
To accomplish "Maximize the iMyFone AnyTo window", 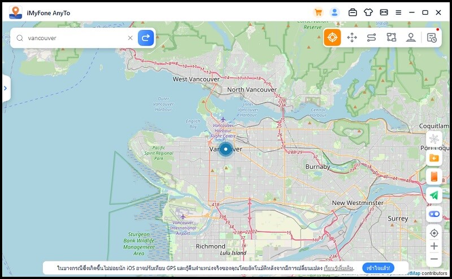I will (x=425, y=12).
